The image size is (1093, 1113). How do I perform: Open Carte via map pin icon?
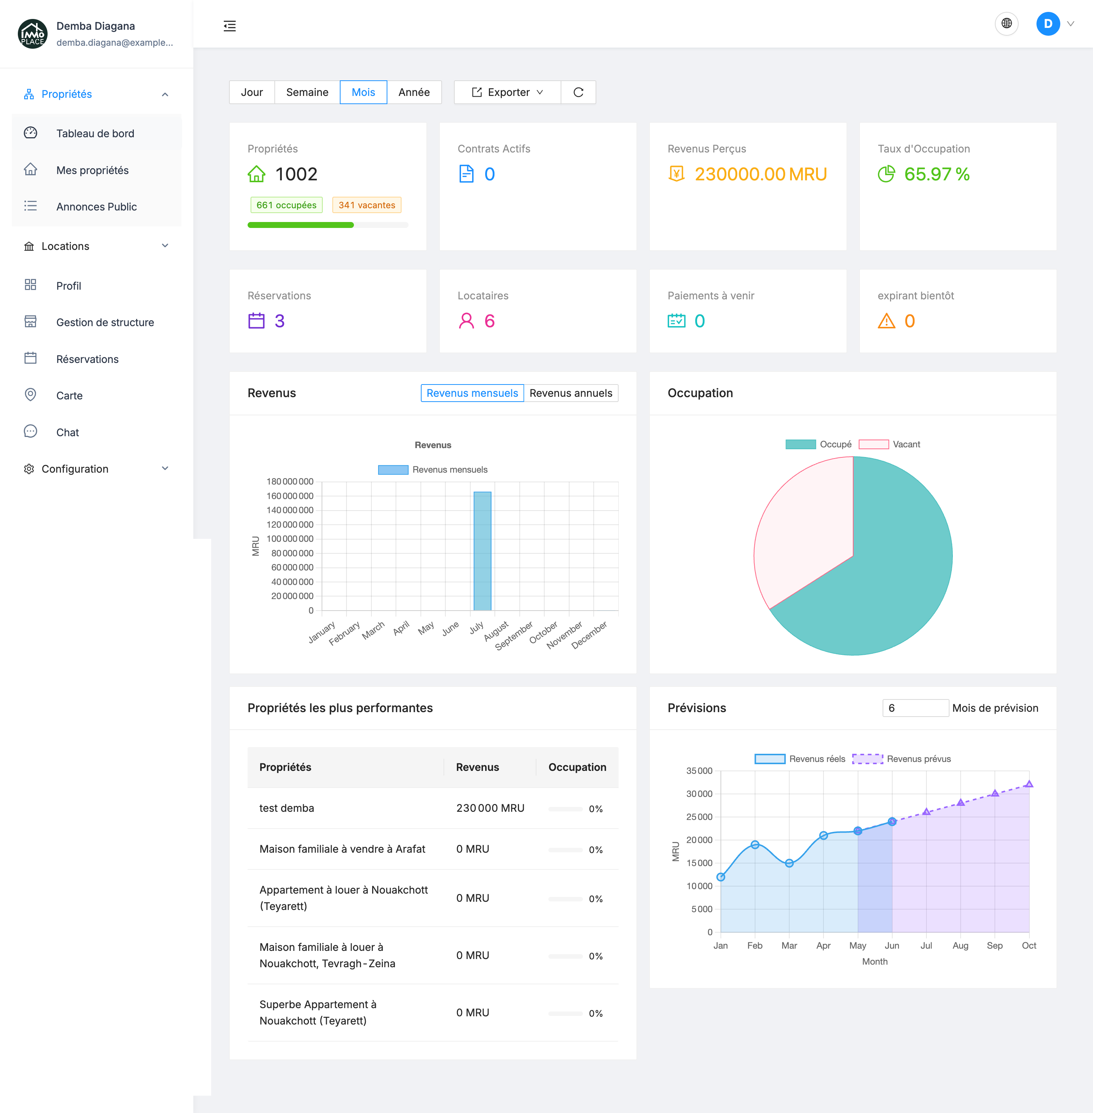point(30,395)
